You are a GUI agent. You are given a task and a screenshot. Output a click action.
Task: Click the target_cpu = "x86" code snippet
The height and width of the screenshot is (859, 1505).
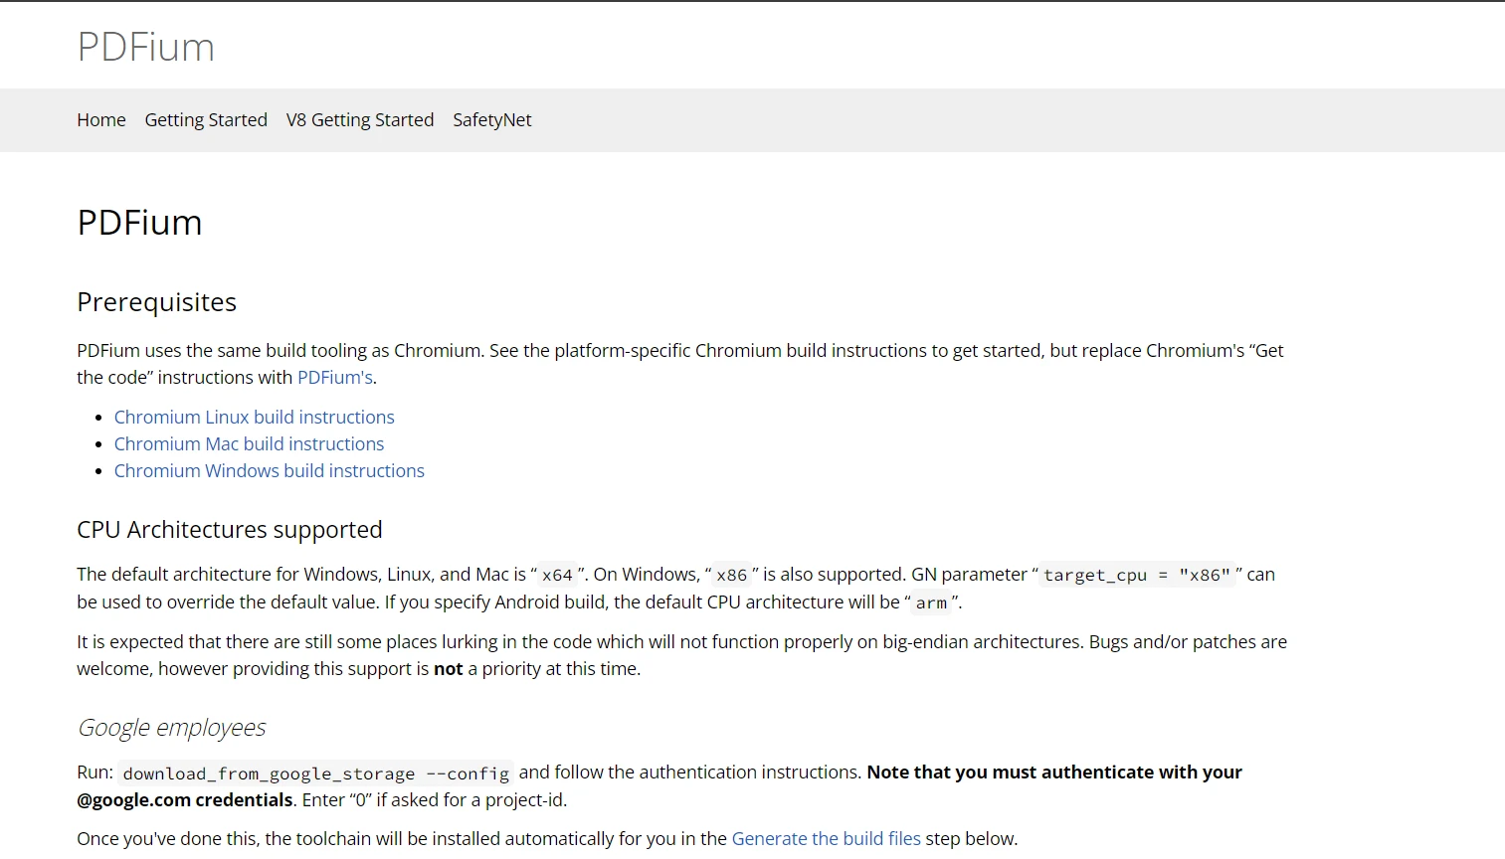[x=1137, y=575]
